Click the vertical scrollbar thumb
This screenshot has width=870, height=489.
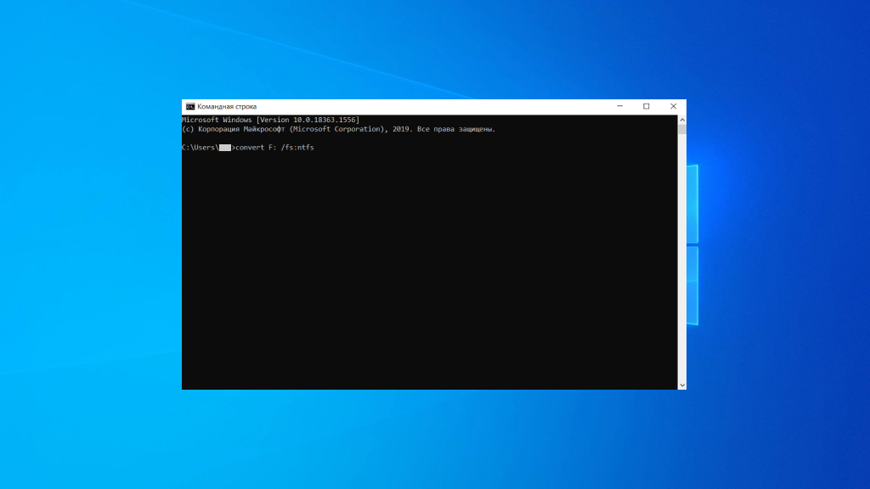pos(681,129)
